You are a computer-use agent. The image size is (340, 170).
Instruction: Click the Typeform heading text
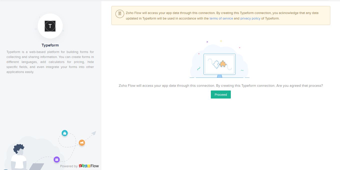tap(50, 45)
